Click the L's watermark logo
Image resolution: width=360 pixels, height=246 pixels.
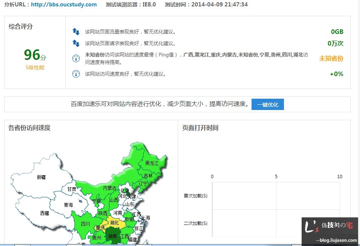click(x=310, y=227)
